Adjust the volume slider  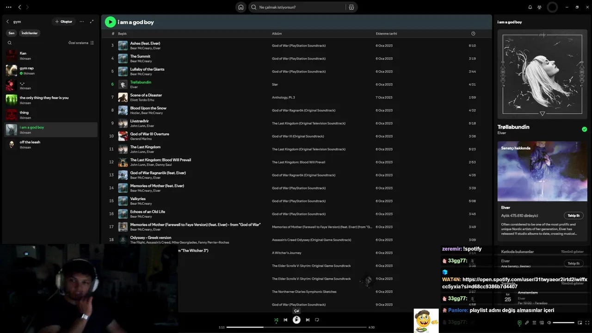coord(563,323)
